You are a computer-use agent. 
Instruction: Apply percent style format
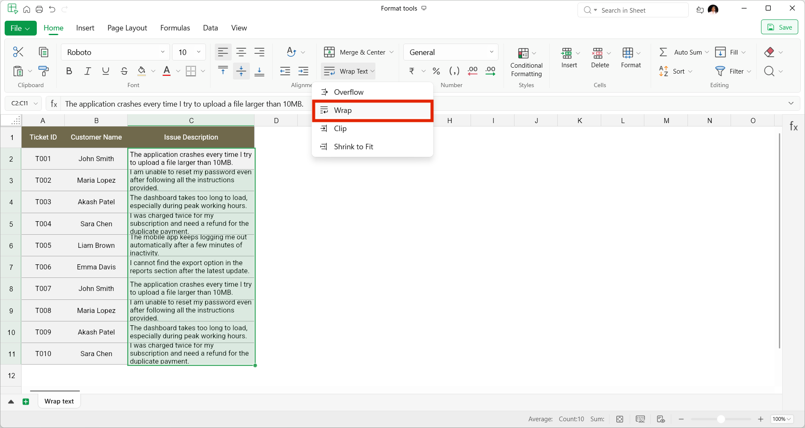436,71
